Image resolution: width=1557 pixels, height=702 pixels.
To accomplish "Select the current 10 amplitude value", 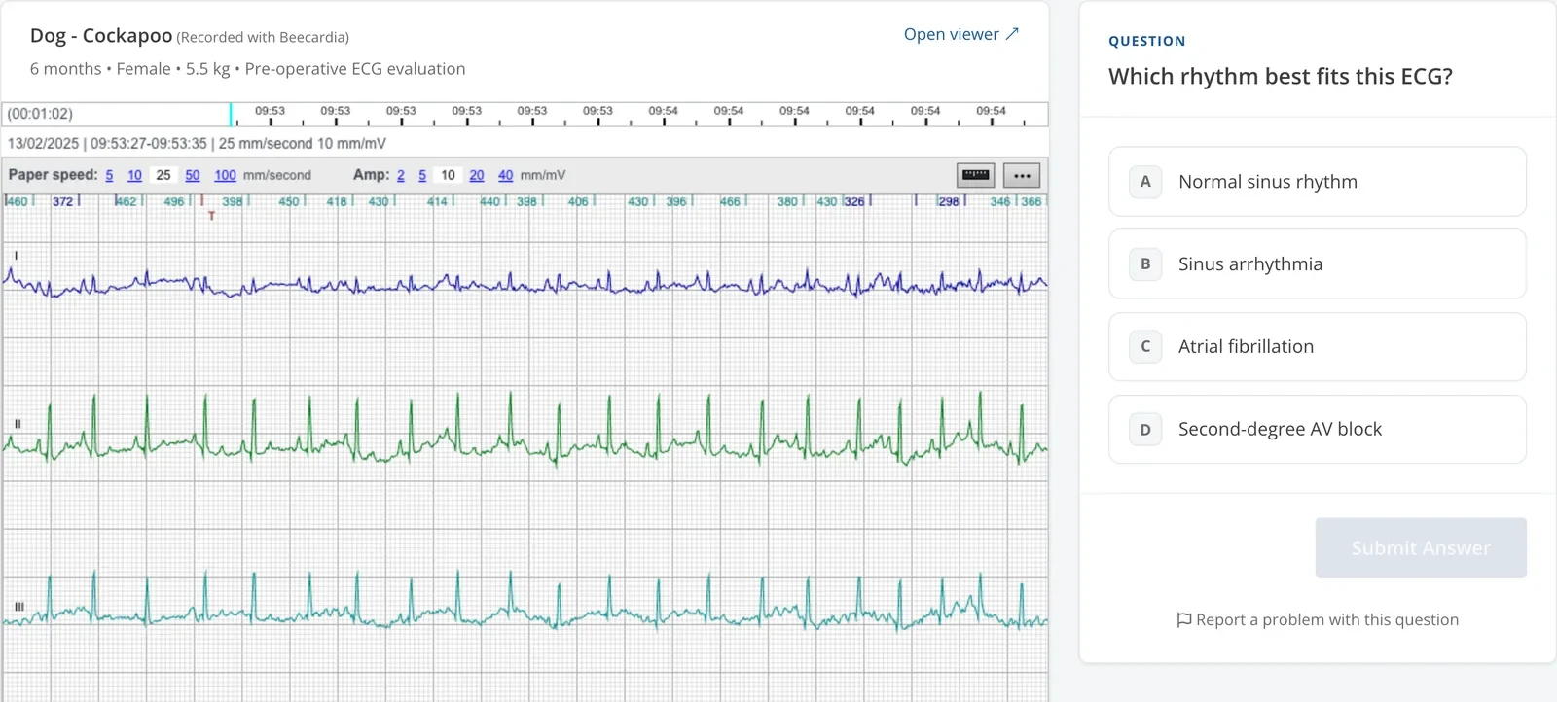I will click(448, 175).
